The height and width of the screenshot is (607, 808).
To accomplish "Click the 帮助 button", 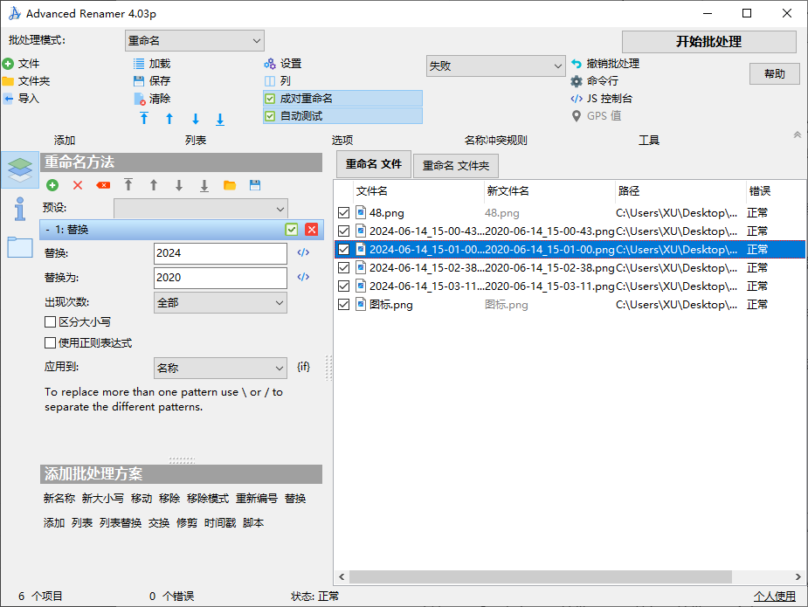I will click(x=774, y=73).
